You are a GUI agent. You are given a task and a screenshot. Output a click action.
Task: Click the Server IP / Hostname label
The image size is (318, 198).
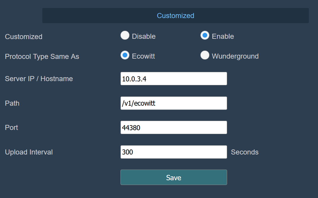[x=38, y=79]
